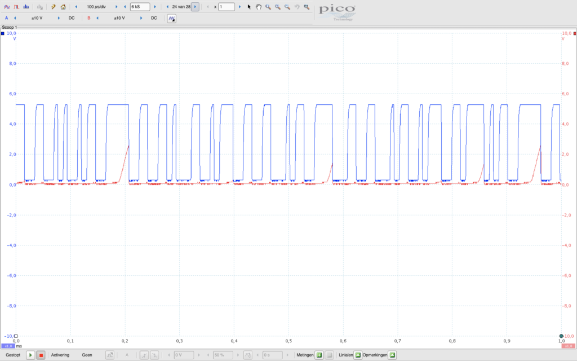The height and width of the screenshot is (361, 577).
Task: Edit the zoom factor field showing 1
Action: tap(227, 7)
